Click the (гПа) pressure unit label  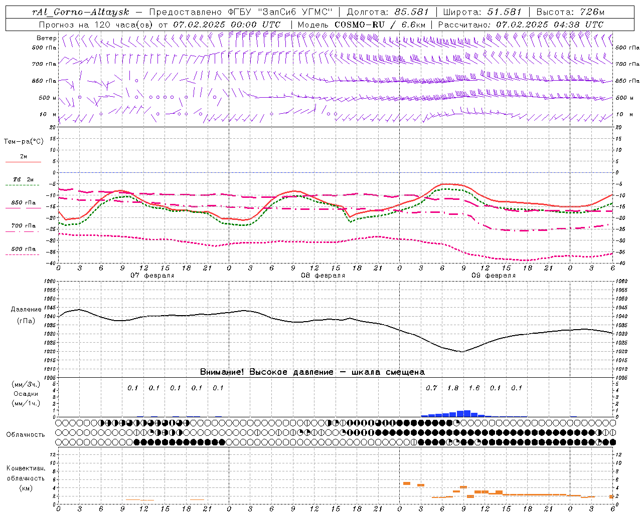point(26,321)
